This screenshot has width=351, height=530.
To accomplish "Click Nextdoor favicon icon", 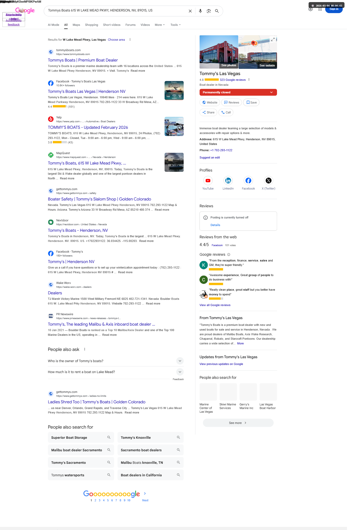I will (51, 222).
